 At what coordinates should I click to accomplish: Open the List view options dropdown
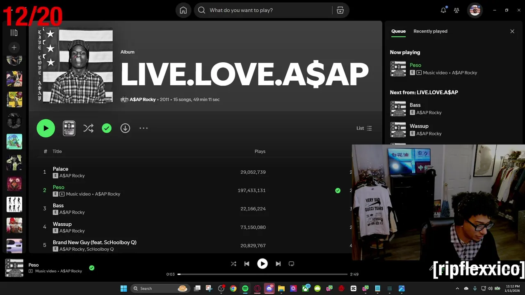364,128
